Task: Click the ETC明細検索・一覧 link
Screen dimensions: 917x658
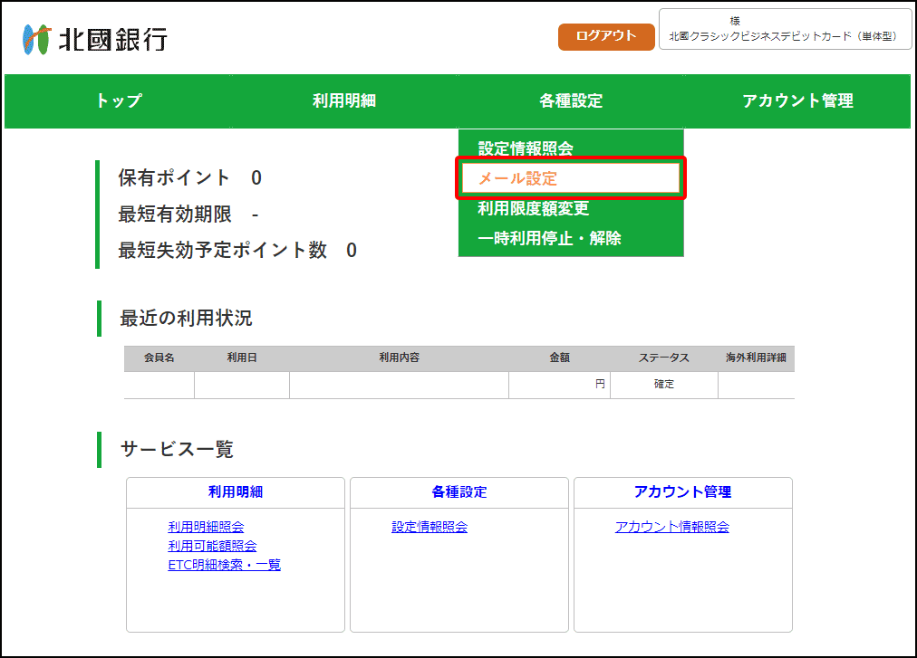Action: (224, 565)
